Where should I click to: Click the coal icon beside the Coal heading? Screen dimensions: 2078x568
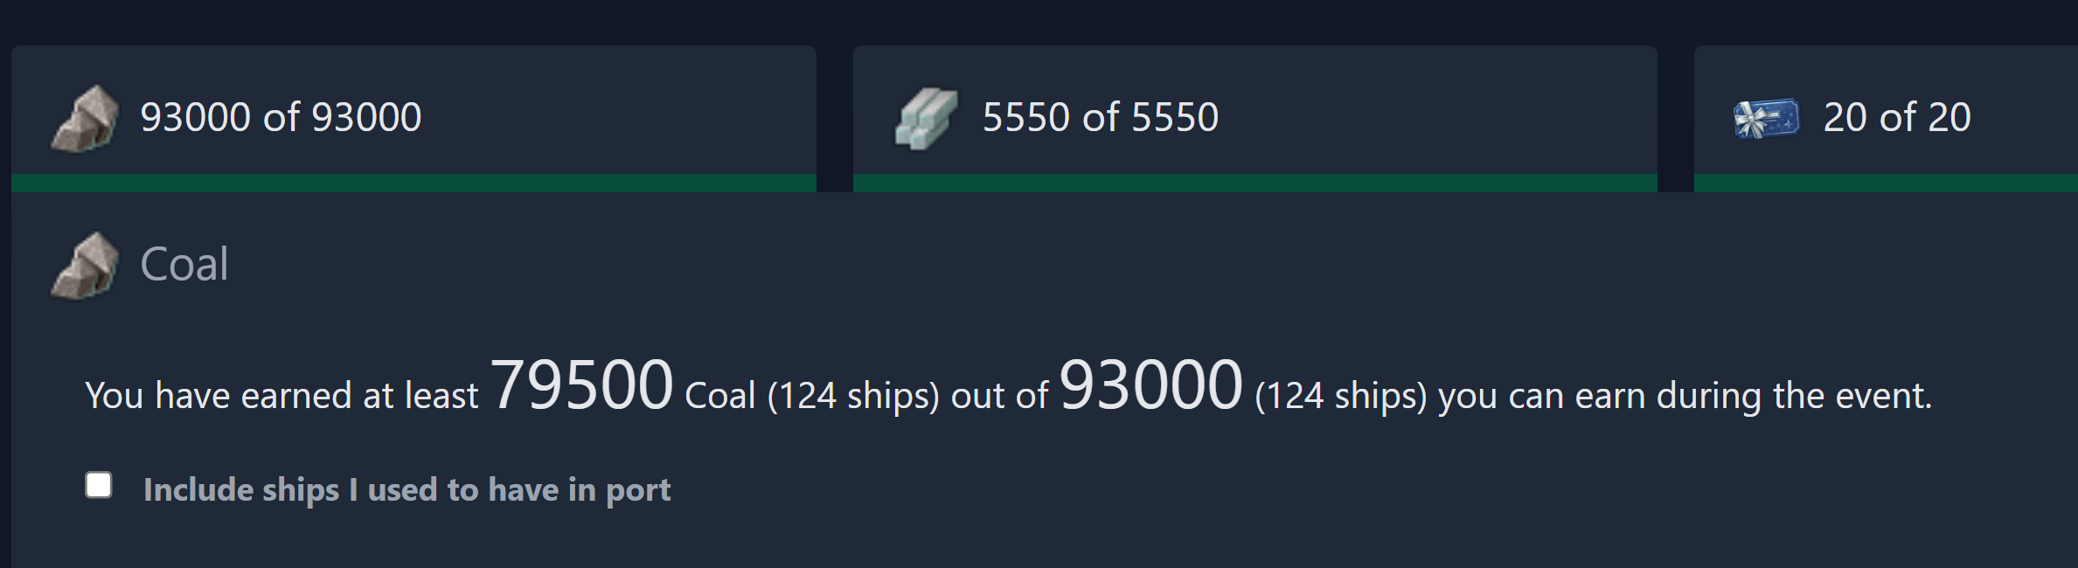[85, 266]
